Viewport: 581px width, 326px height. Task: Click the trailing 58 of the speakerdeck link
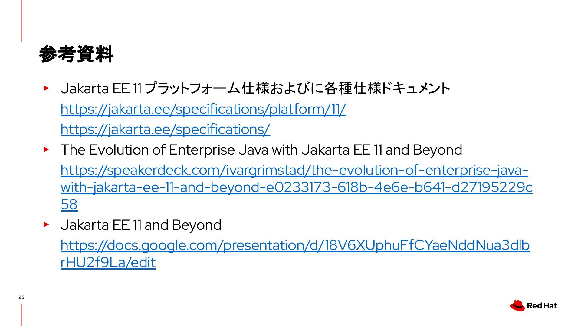point(69,205)
